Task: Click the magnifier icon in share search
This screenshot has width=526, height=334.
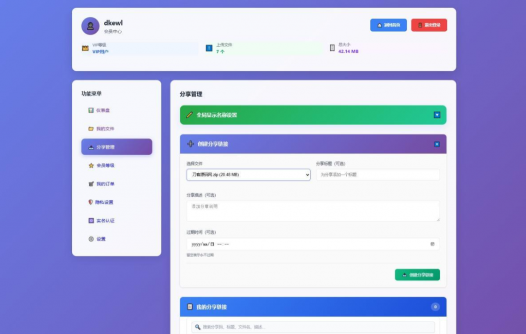Action: (198, 327)
